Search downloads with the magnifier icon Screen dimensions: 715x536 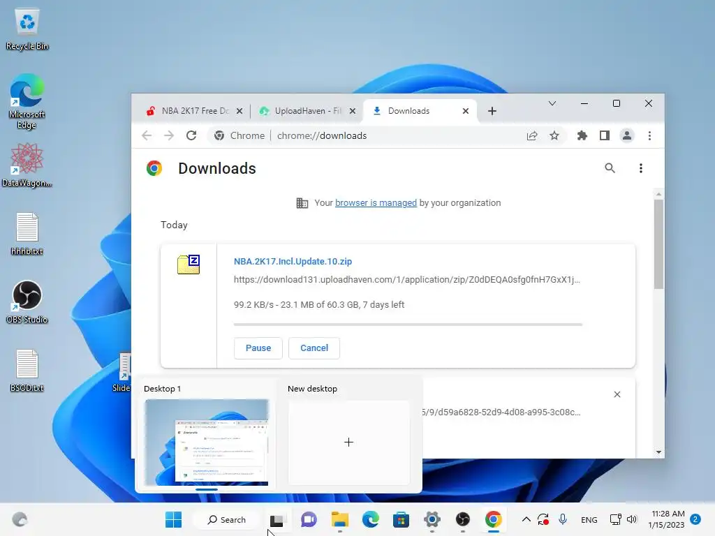pyautogui.click(x=610, y=168)
